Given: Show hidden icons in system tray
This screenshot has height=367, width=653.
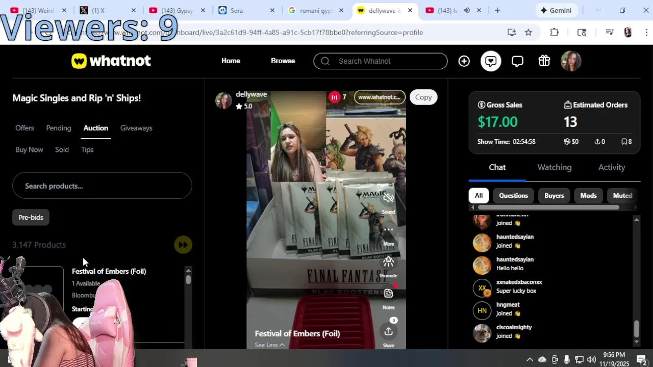Looking at the screenshot, I should point(530,360).
